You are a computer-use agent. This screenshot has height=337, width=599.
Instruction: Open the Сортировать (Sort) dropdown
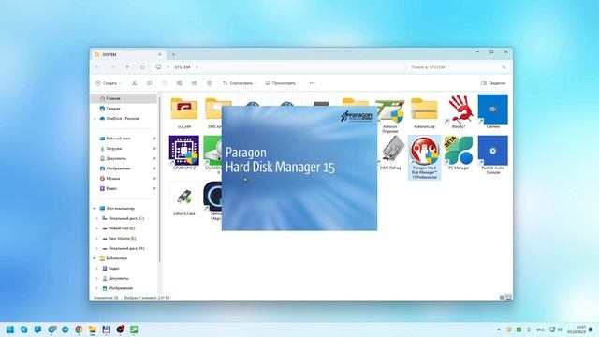pos(240,83)
